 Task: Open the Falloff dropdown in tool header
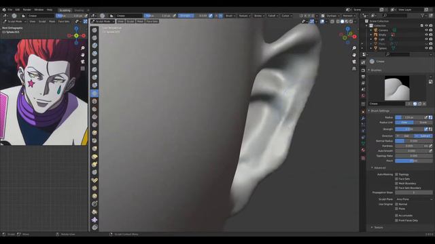[x=273, y=16]
